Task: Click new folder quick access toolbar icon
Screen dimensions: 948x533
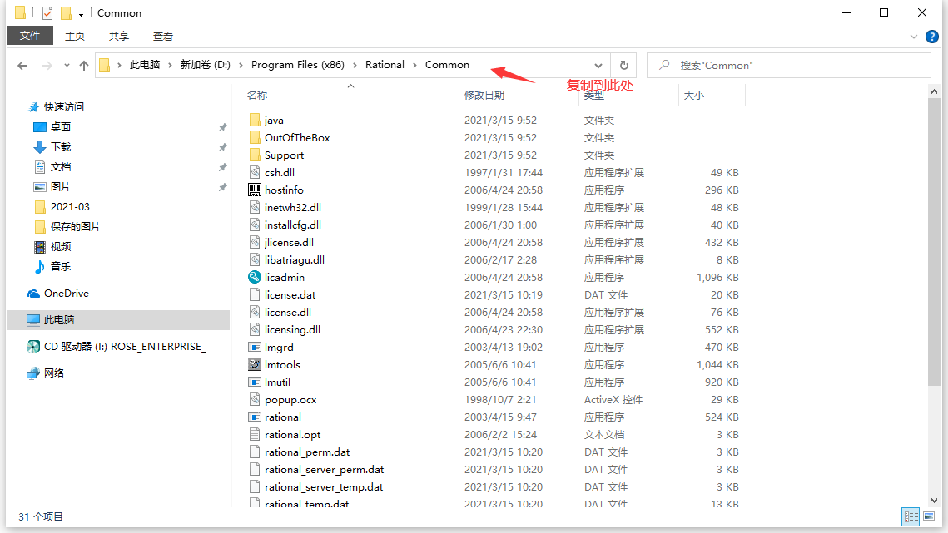Action: pyautogui.click(x=65, y=12)
